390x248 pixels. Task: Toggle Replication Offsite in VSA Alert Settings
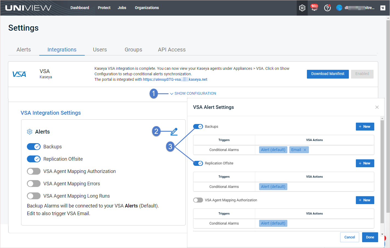click(x=198, y=163)
